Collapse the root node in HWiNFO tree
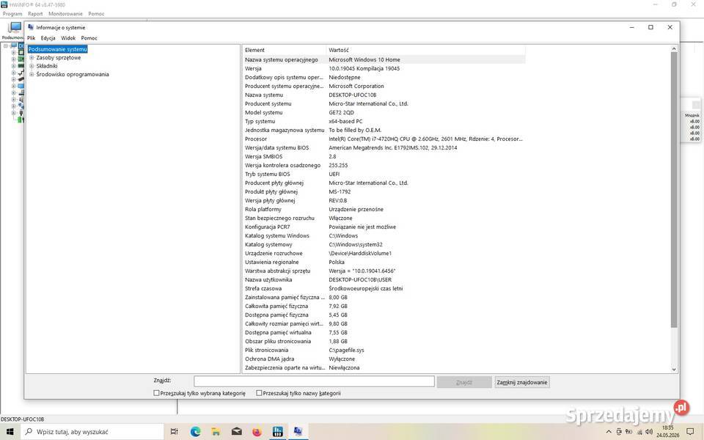Screen dimensions: 704x440 (x=6, y=45)
